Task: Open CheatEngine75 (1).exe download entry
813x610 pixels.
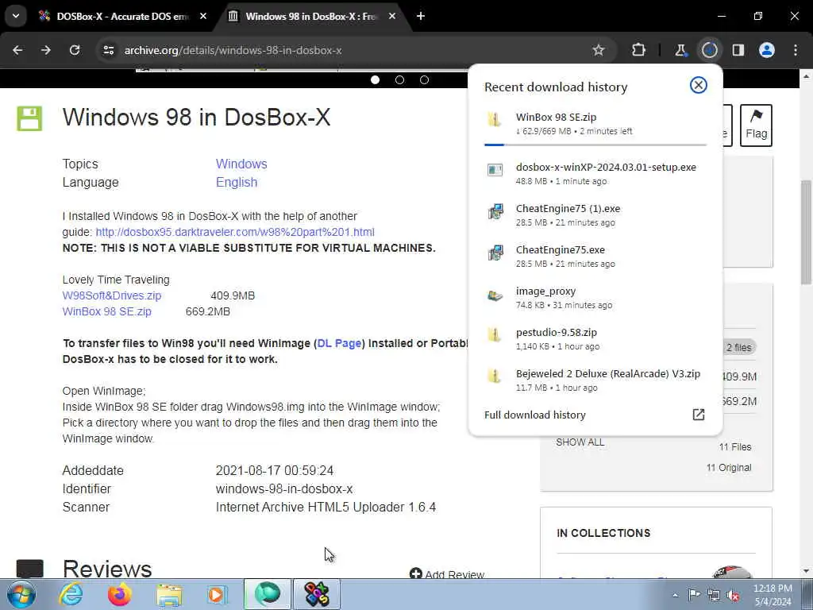Action: point(595,215)
